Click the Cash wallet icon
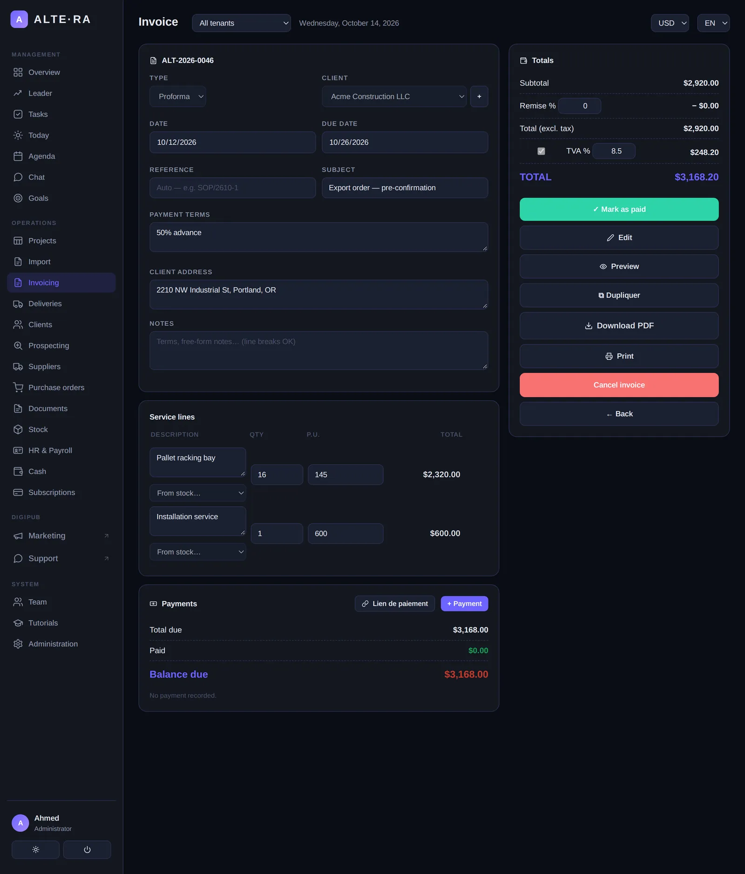Viewport: 745px width, 874px height. (18, 471)
